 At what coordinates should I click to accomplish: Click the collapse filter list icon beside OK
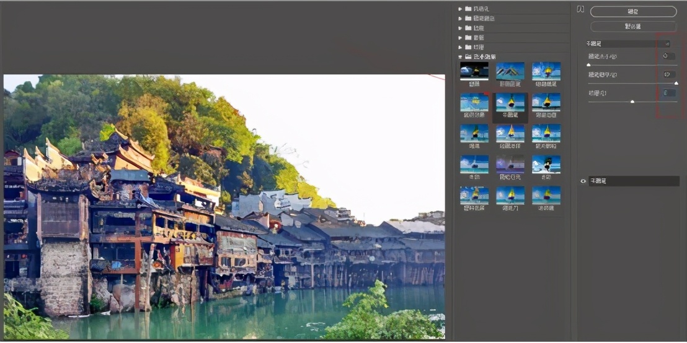[x=580, y=10]
